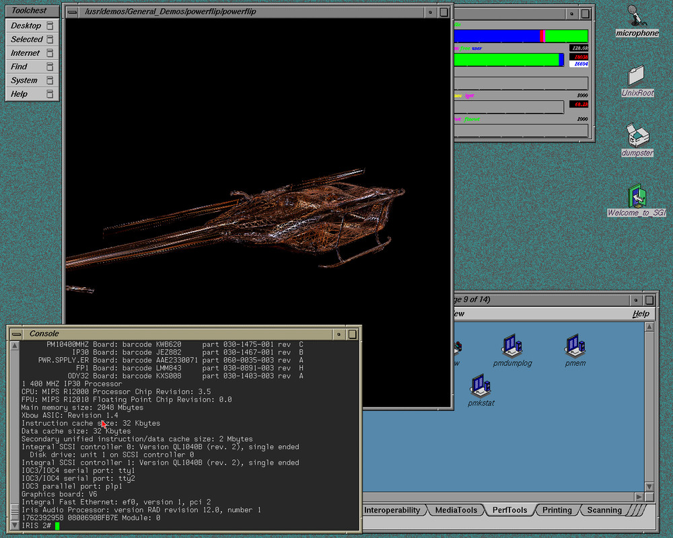
Task: Open the microphone desktop icon
Action: click(x=634, y=17)
